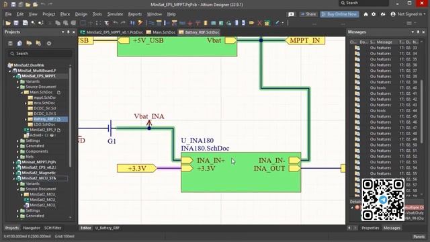This screenshot has width=430, height=242.
Task: Switch to the SCH Filter panel tab
Action: pos(52,228)
